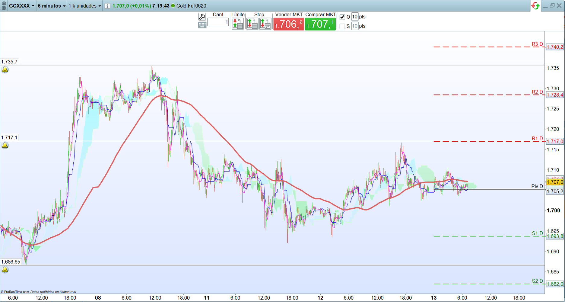Click the R2 D pivot label
This screenshot has height=302, width=565.
(x=537, y=92)
